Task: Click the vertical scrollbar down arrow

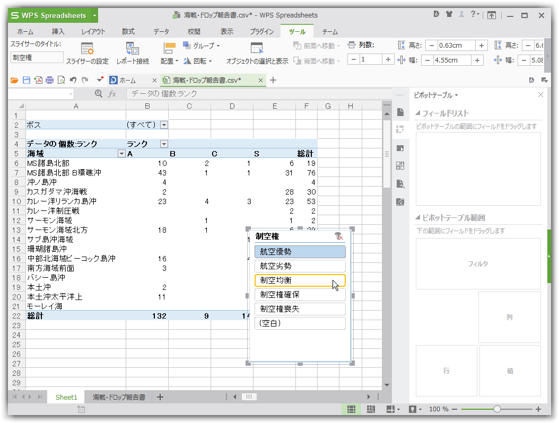Action: click(x=387, y=385)
